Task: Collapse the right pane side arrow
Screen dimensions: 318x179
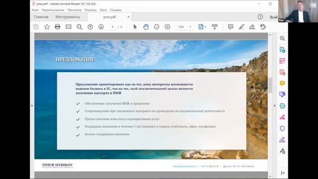Action: (x=274, y=105)
